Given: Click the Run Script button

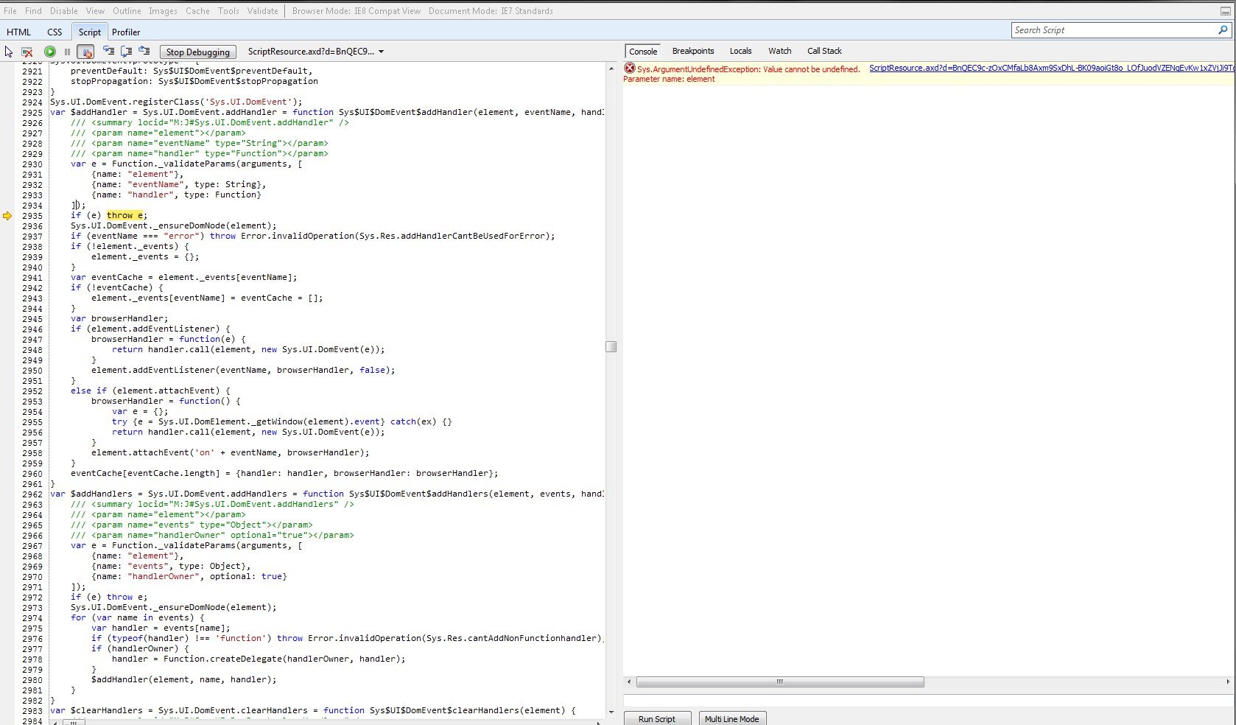Looking at the screenshot, I should tap(657, 718).
